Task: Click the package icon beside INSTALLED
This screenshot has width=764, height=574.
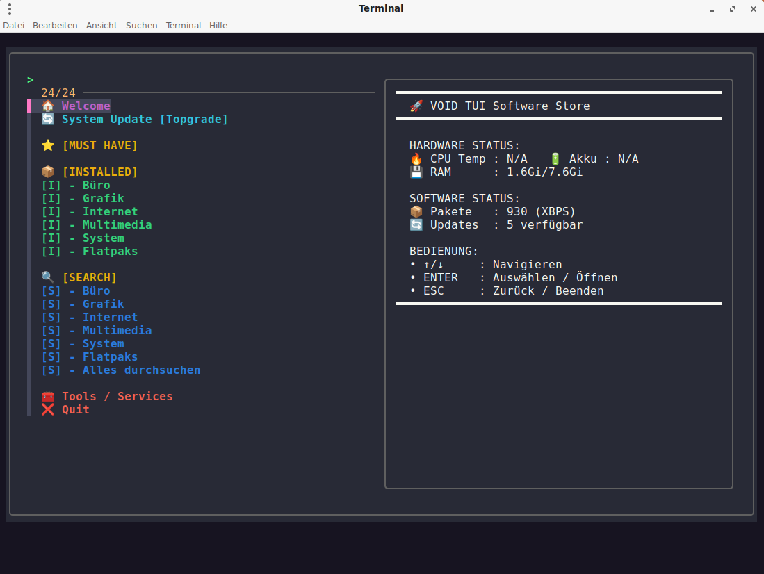Action: tap(47, 172)
